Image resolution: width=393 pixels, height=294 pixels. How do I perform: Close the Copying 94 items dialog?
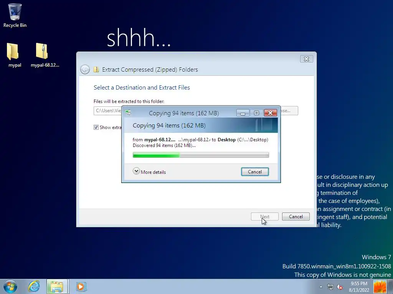(271, 113)
